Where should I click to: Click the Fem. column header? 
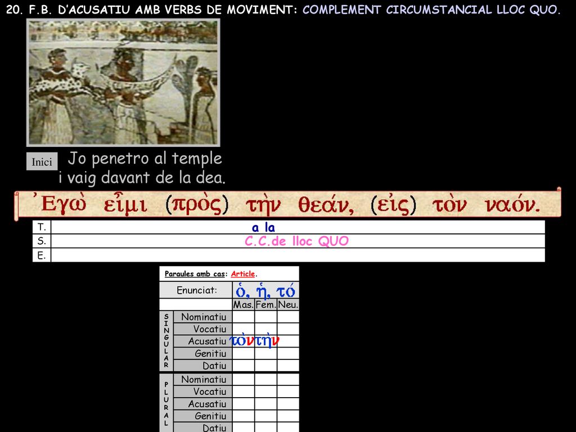(265, 304)
